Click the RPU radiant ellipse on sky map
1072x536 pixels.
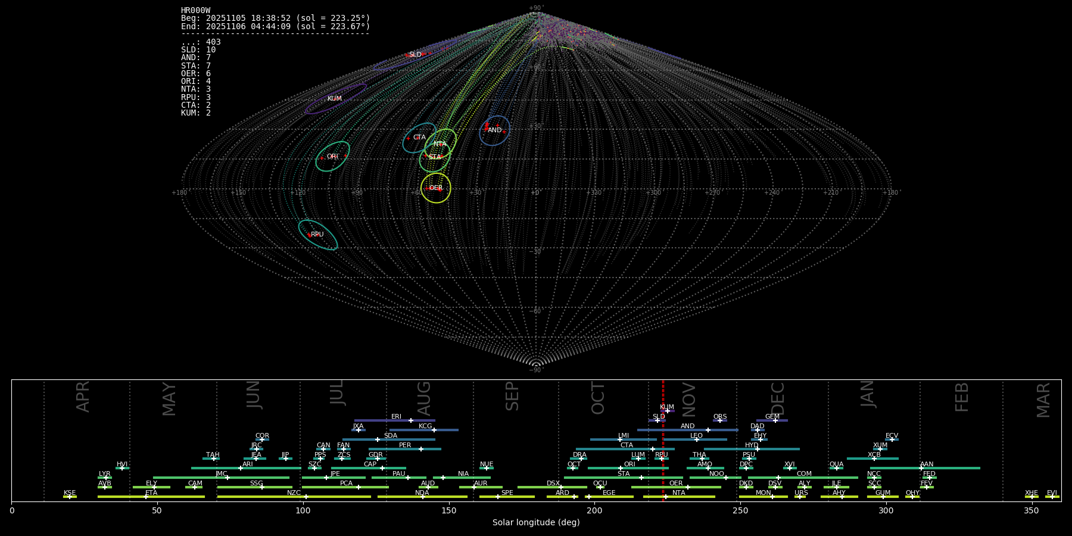coord(317,235)
